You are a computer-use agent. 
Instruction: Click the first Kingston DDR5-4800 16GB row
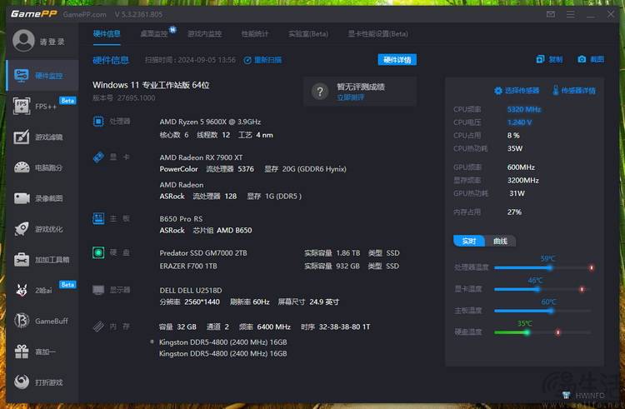tap(222, 342)
